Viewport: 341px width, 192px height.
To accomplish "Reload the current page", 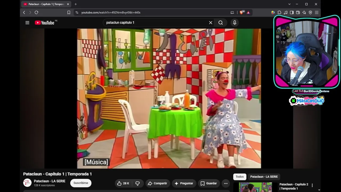I will pyautogui.click(x=36, y=13).
